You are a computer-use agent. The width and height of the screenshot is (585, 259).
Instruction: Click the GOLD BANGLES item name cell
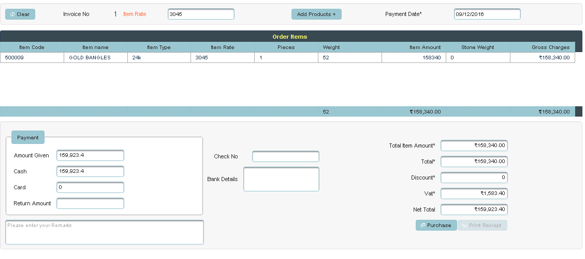[x=90, y=58]
